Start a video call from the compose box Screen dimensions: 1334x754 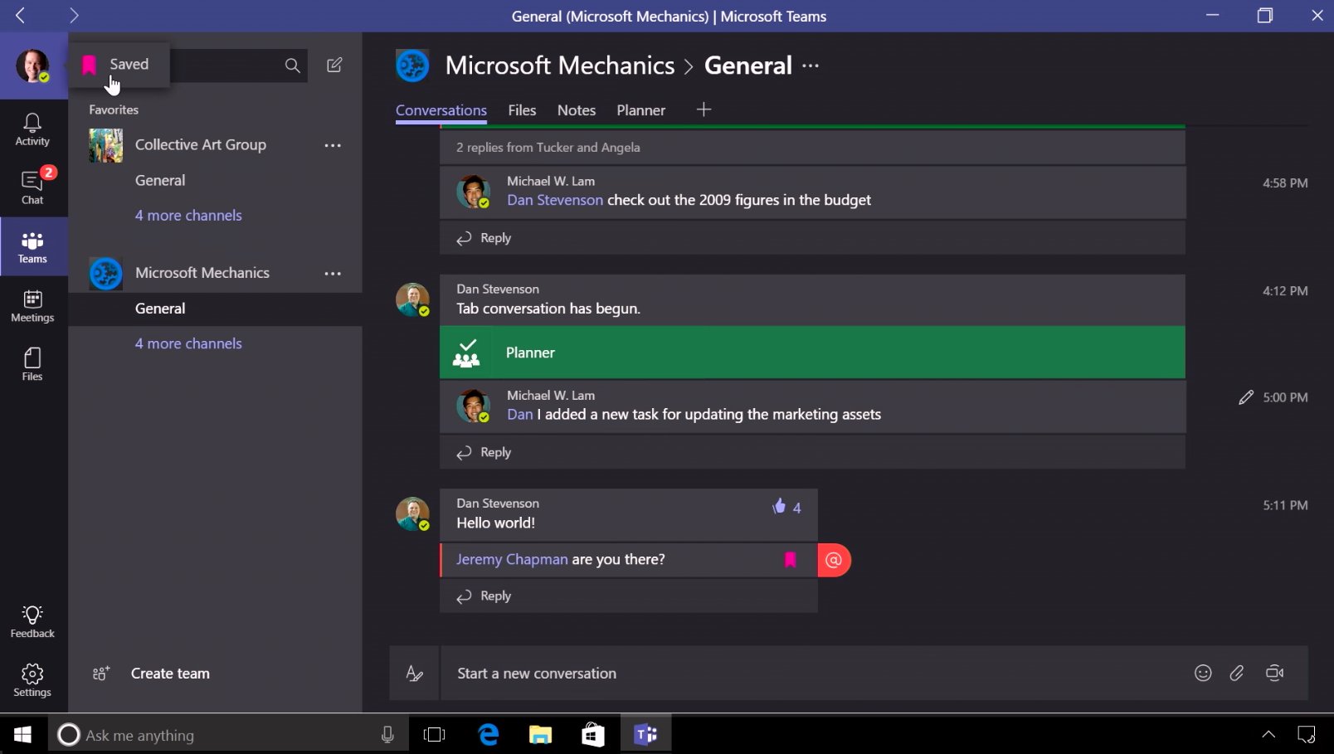pos(1275,674)
